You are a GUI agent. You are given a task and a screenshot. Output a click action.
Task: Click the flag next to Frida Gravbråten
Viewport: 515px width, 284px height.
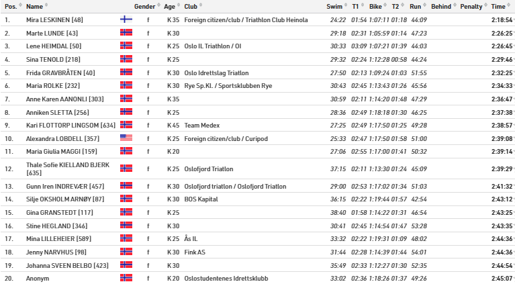[126, 73]
